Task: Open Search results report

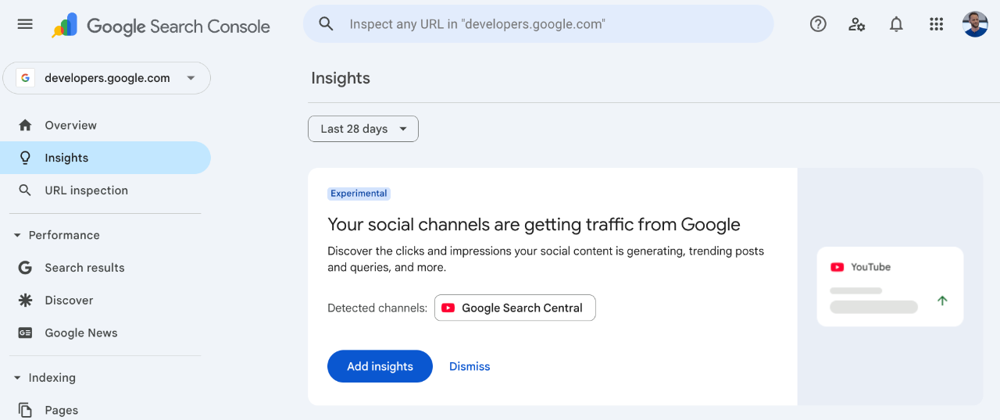Action: (84, 268)
